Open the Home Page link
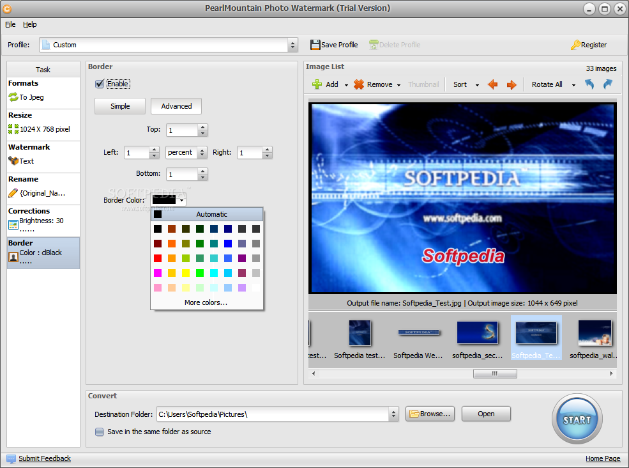 pos(603,458)
